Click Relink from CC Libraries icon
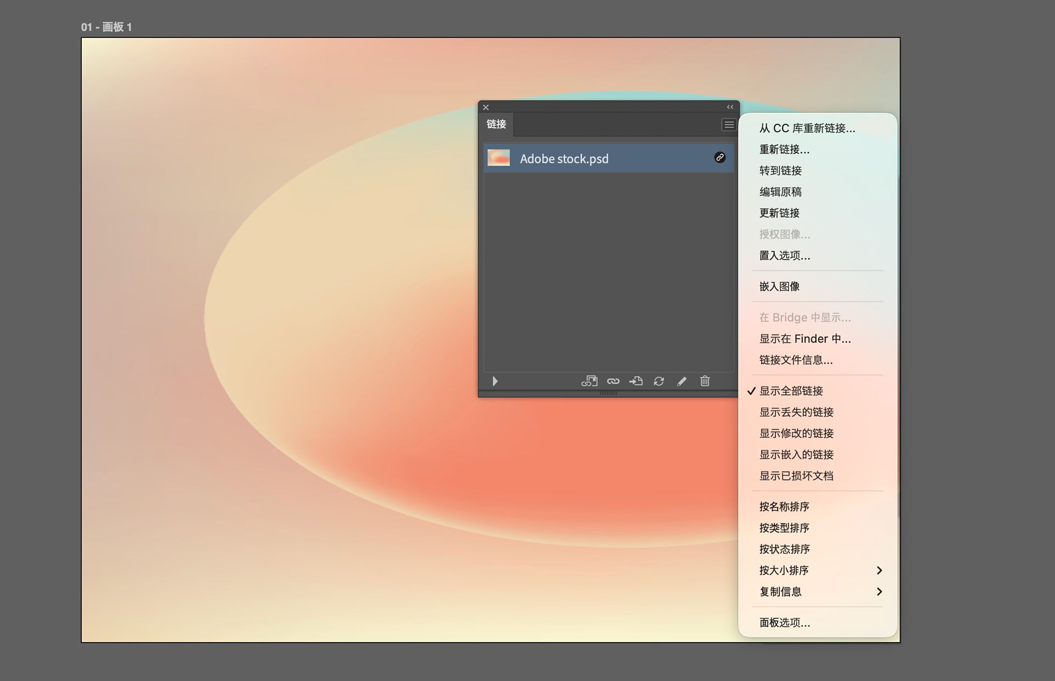The width and height of the screenshot is (1055, 681). [590, 381]
